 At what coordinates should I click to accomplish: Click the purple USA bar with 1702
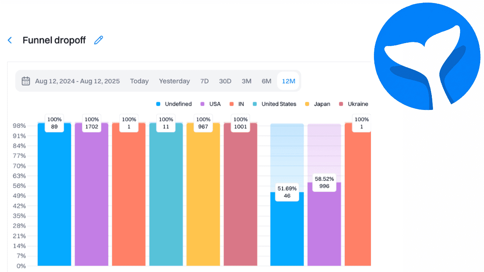point(92,196)
